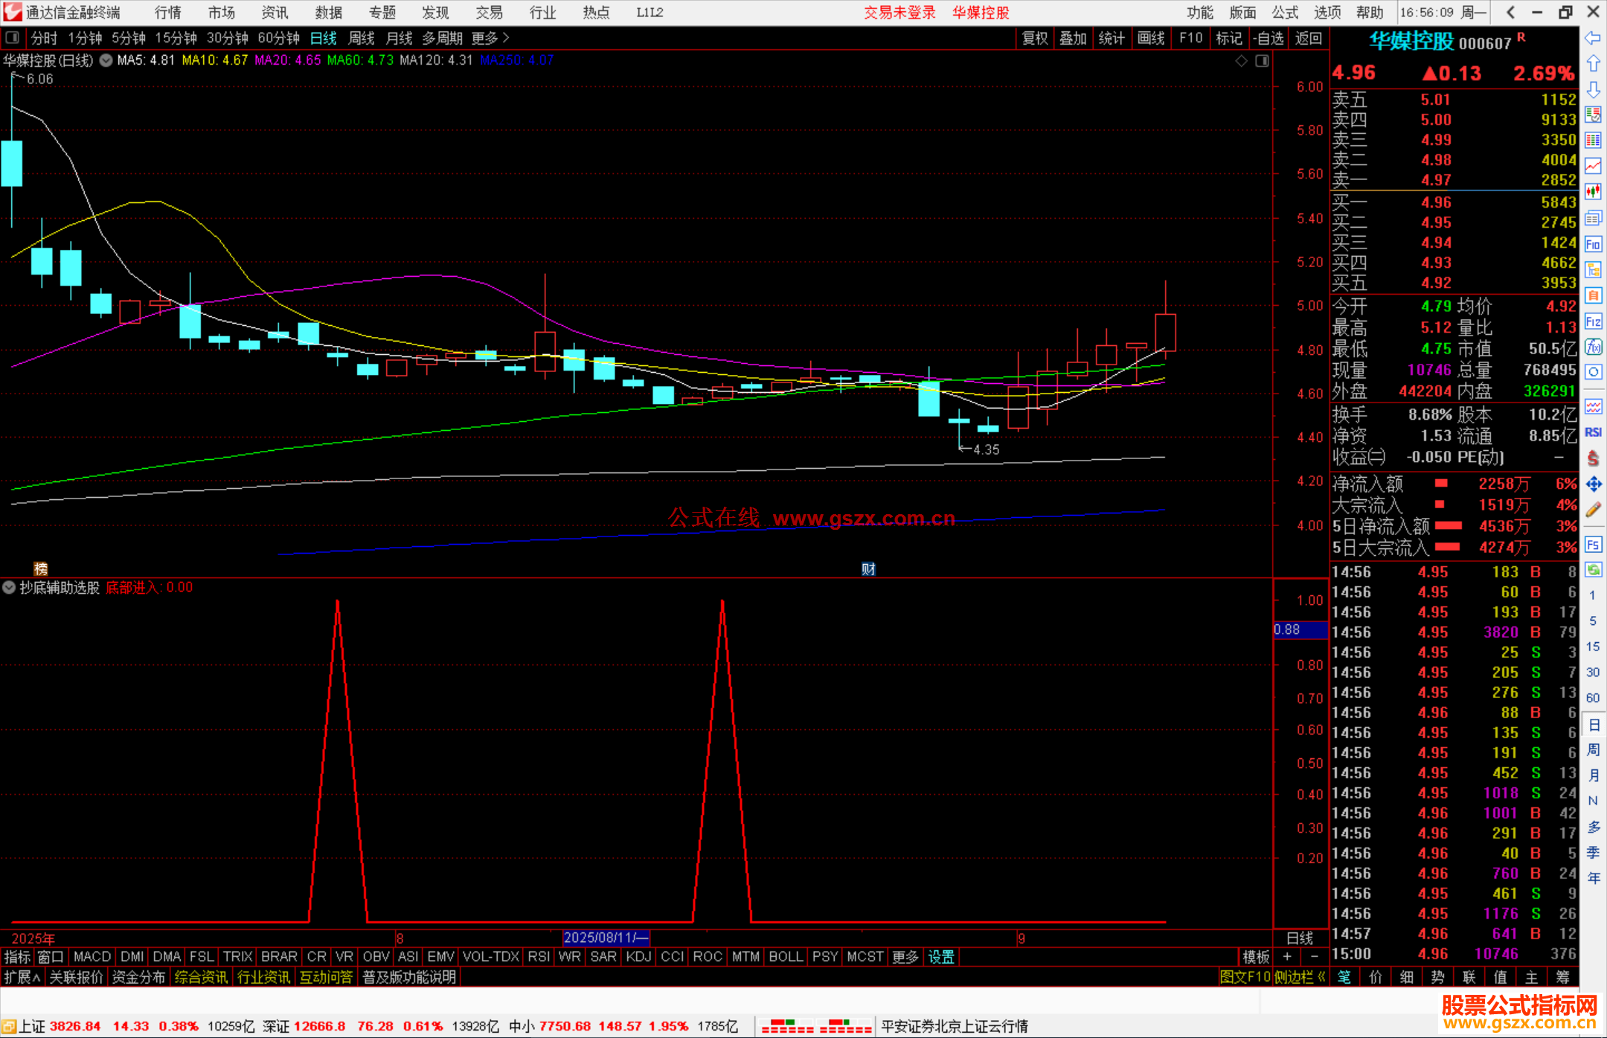Click the 返回 return button
The width and height of the screenshot is (1607, 1038).
coord(1308,38)
